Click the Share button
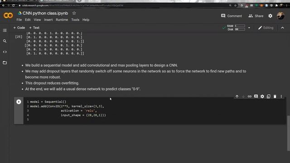 (x=256, y=16)
